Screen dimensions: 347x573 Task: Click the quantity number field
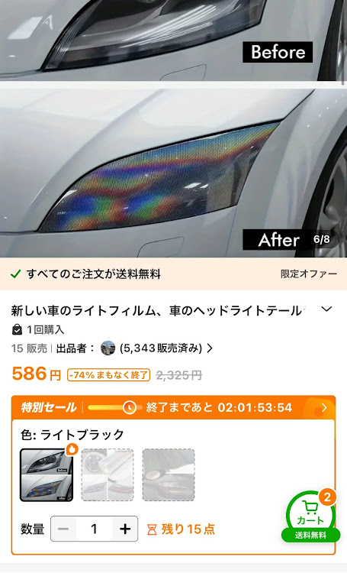coord(94,529)
